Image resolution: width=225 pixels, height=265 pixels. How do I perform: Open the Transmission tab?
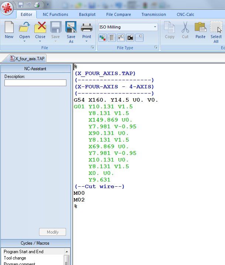click(154, 14)
